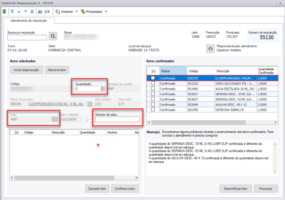
Task: Click the Desconfirmar item button
Action: point(236,189)
